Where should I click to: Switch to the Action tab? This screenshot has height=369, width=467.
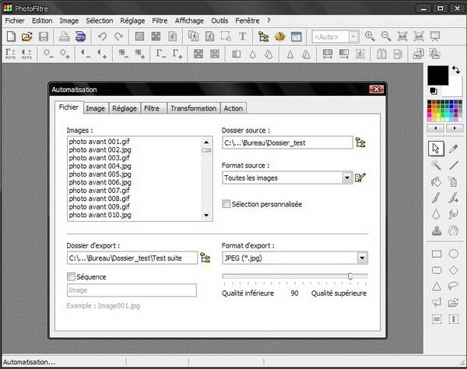233,108
